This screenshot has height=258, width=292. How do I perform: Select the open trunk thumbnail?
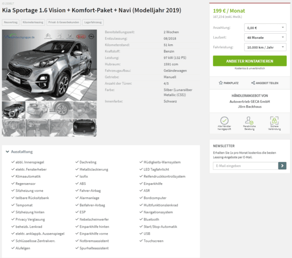85,128
